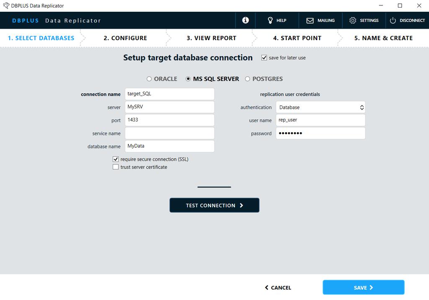Close the Data Replicator window

click(x=419, y=5)
